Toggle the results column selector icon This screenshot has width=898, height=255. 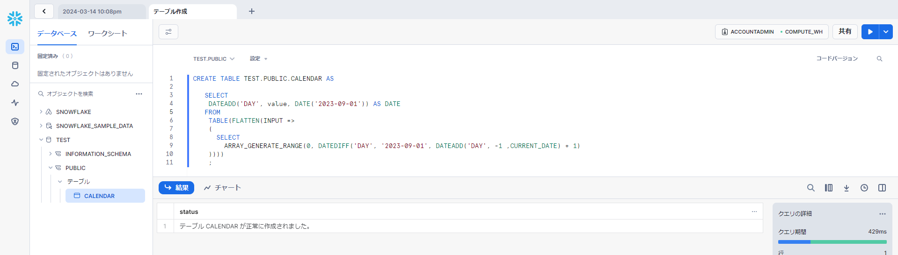coord(828,188)
